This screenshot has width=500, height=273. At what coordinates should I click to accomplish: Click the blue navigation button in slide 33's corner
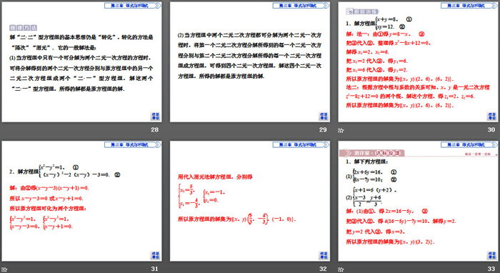click(491, 255)
